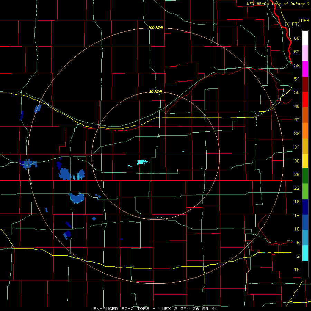Click the K FT units label
Image resolution: width=311 pixels, height=311 pixels.
pos(292,24)
